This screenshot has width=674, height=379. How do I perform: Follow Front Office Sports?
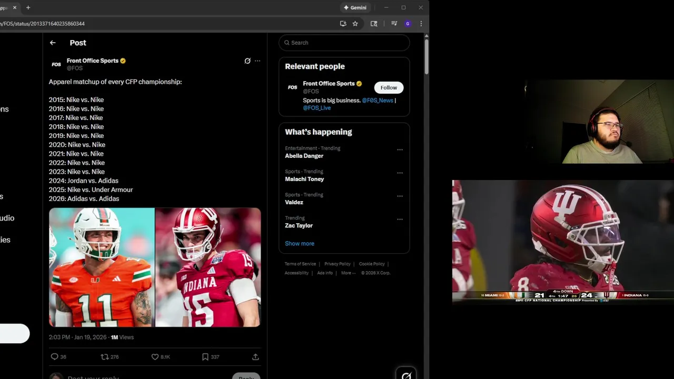389,87
